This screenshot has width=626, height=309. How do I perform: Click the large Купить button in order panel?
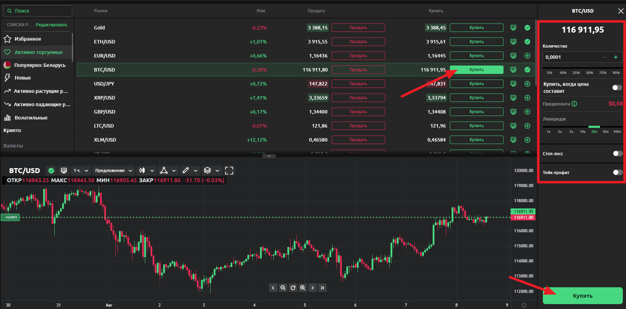[582, 296]
